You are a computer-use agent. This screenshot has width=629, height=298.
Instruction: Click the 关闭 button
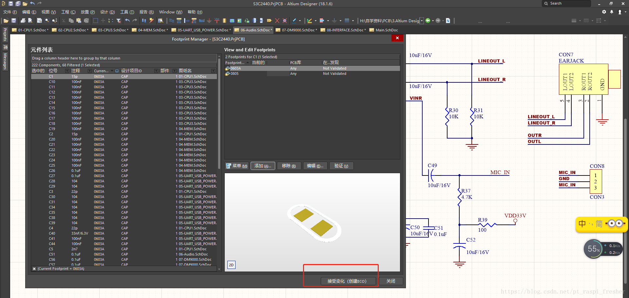[x=391, y=281]
